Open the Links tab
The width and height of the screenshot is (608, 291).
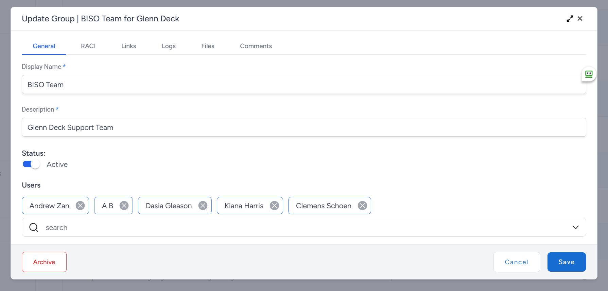(x=128, y=46)
